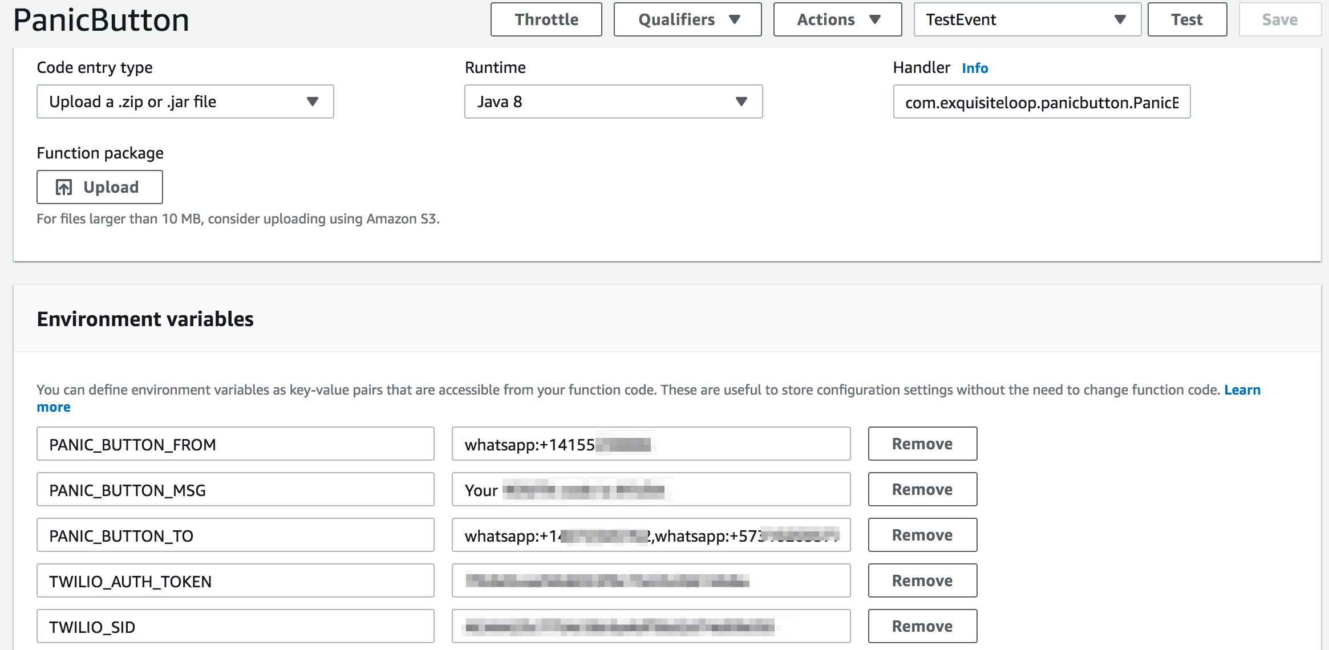This screenshot has height=650, width=1329.
Task: Open the Runtime Java 8 dropdown
Action: 613,101
